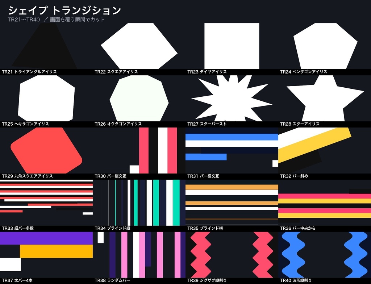The height and width of the screenshot is (284, 371).
Task: Pick the TR37 purple thick bars thumbnail
Action: [46, 255]
